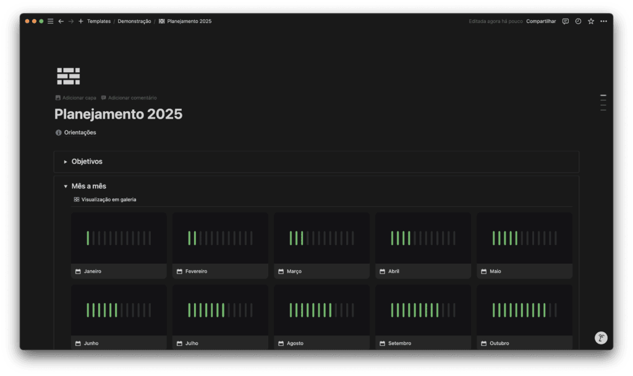Open the comments panel icon

click(565, 21)
